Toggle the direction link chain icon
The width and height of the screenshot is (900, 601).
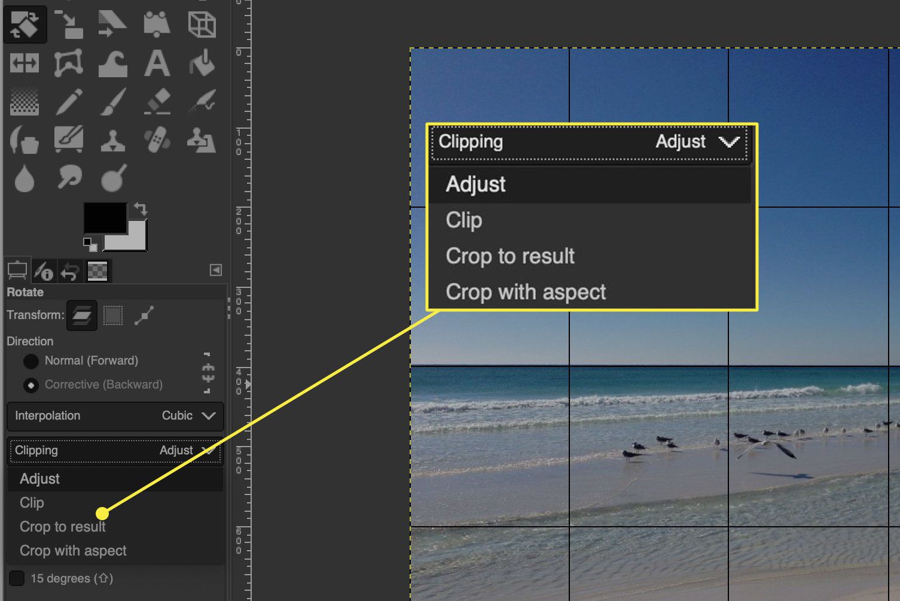[x=208, y=372]
